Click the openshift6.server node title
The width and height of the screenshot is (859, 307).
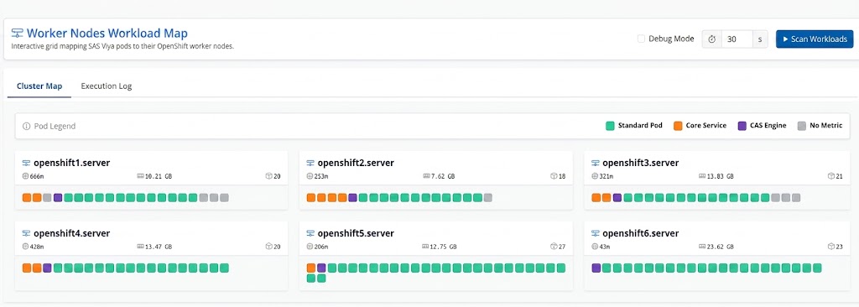[640, 233]
